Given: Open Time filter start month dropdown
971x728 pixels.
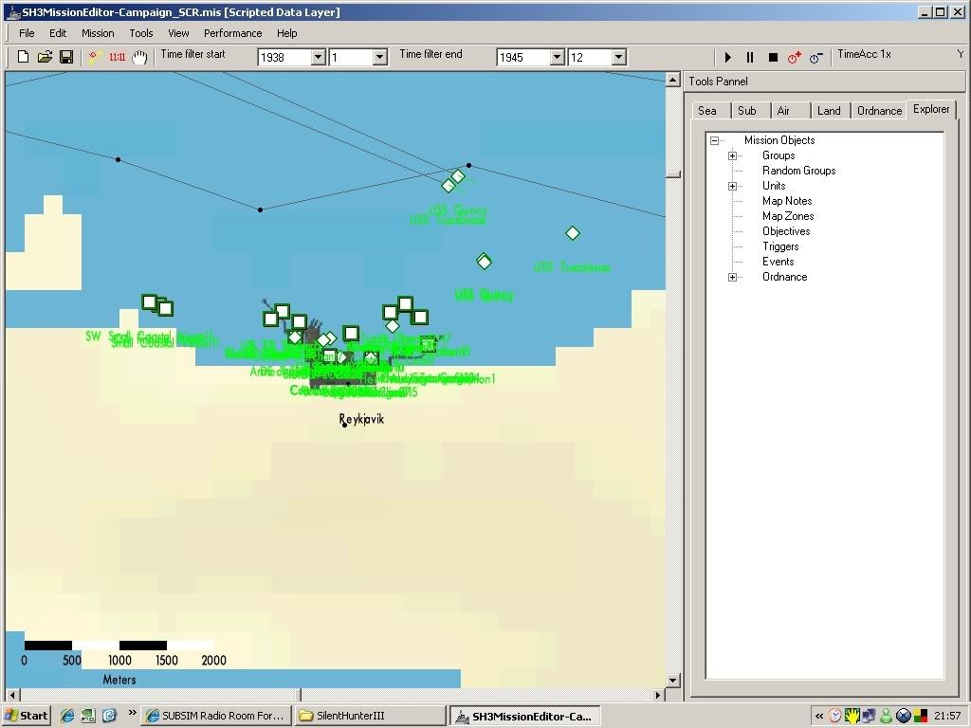Looking at the screenshot, I should 379,58.
